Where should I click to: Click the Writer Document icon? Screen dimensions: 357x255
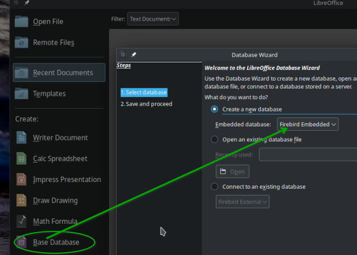[22, 138]
